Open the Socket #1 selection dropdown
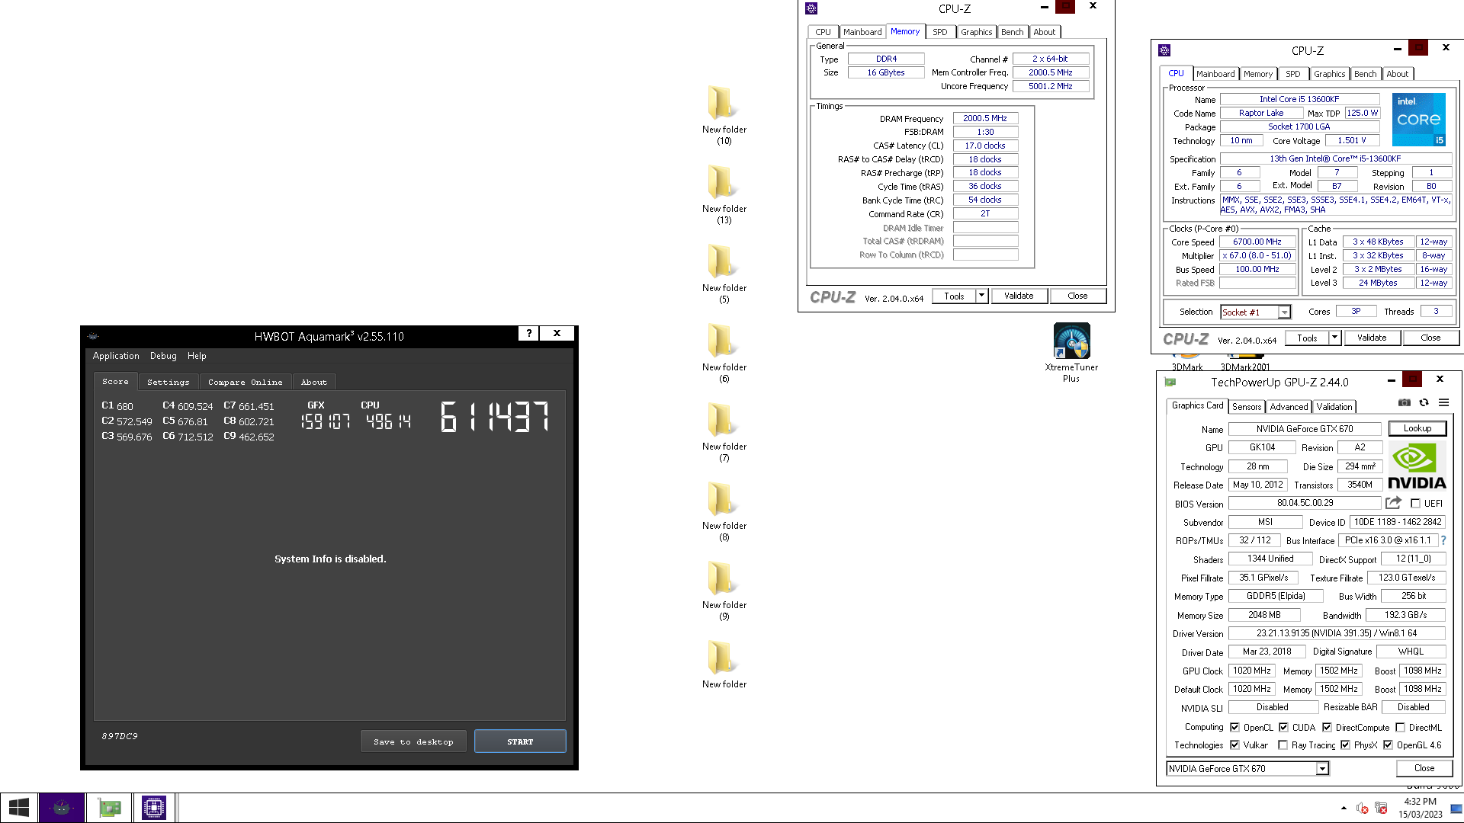The image size is (1464, 823). click(1284, 312)
